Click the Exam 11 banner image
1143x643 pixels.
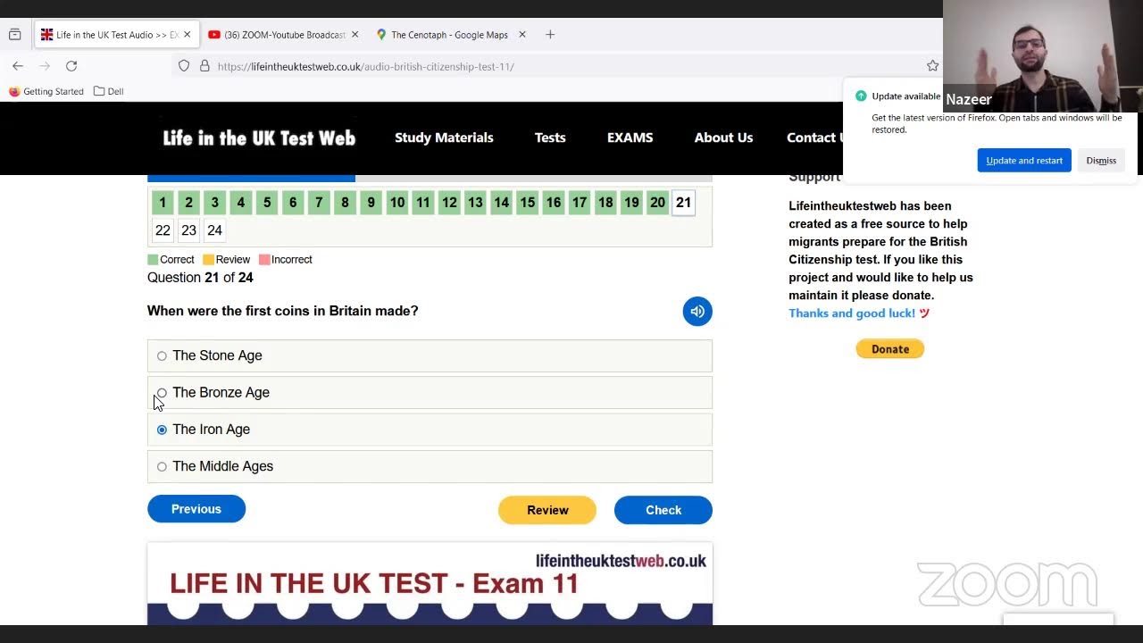pos(430,584)
